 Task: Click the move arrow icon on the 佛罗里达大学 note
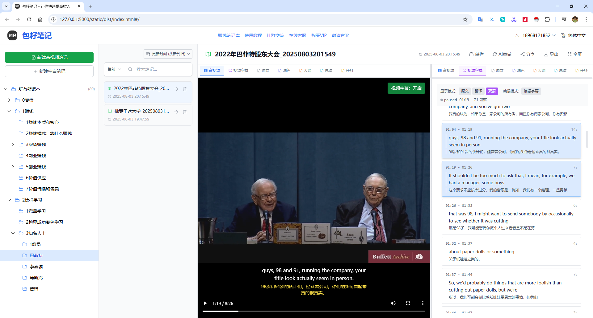pyautogui.click(x=176, y=112)
